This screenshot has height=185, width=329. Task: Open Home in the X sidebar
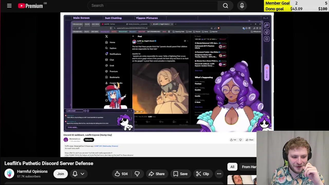point(110,42)
